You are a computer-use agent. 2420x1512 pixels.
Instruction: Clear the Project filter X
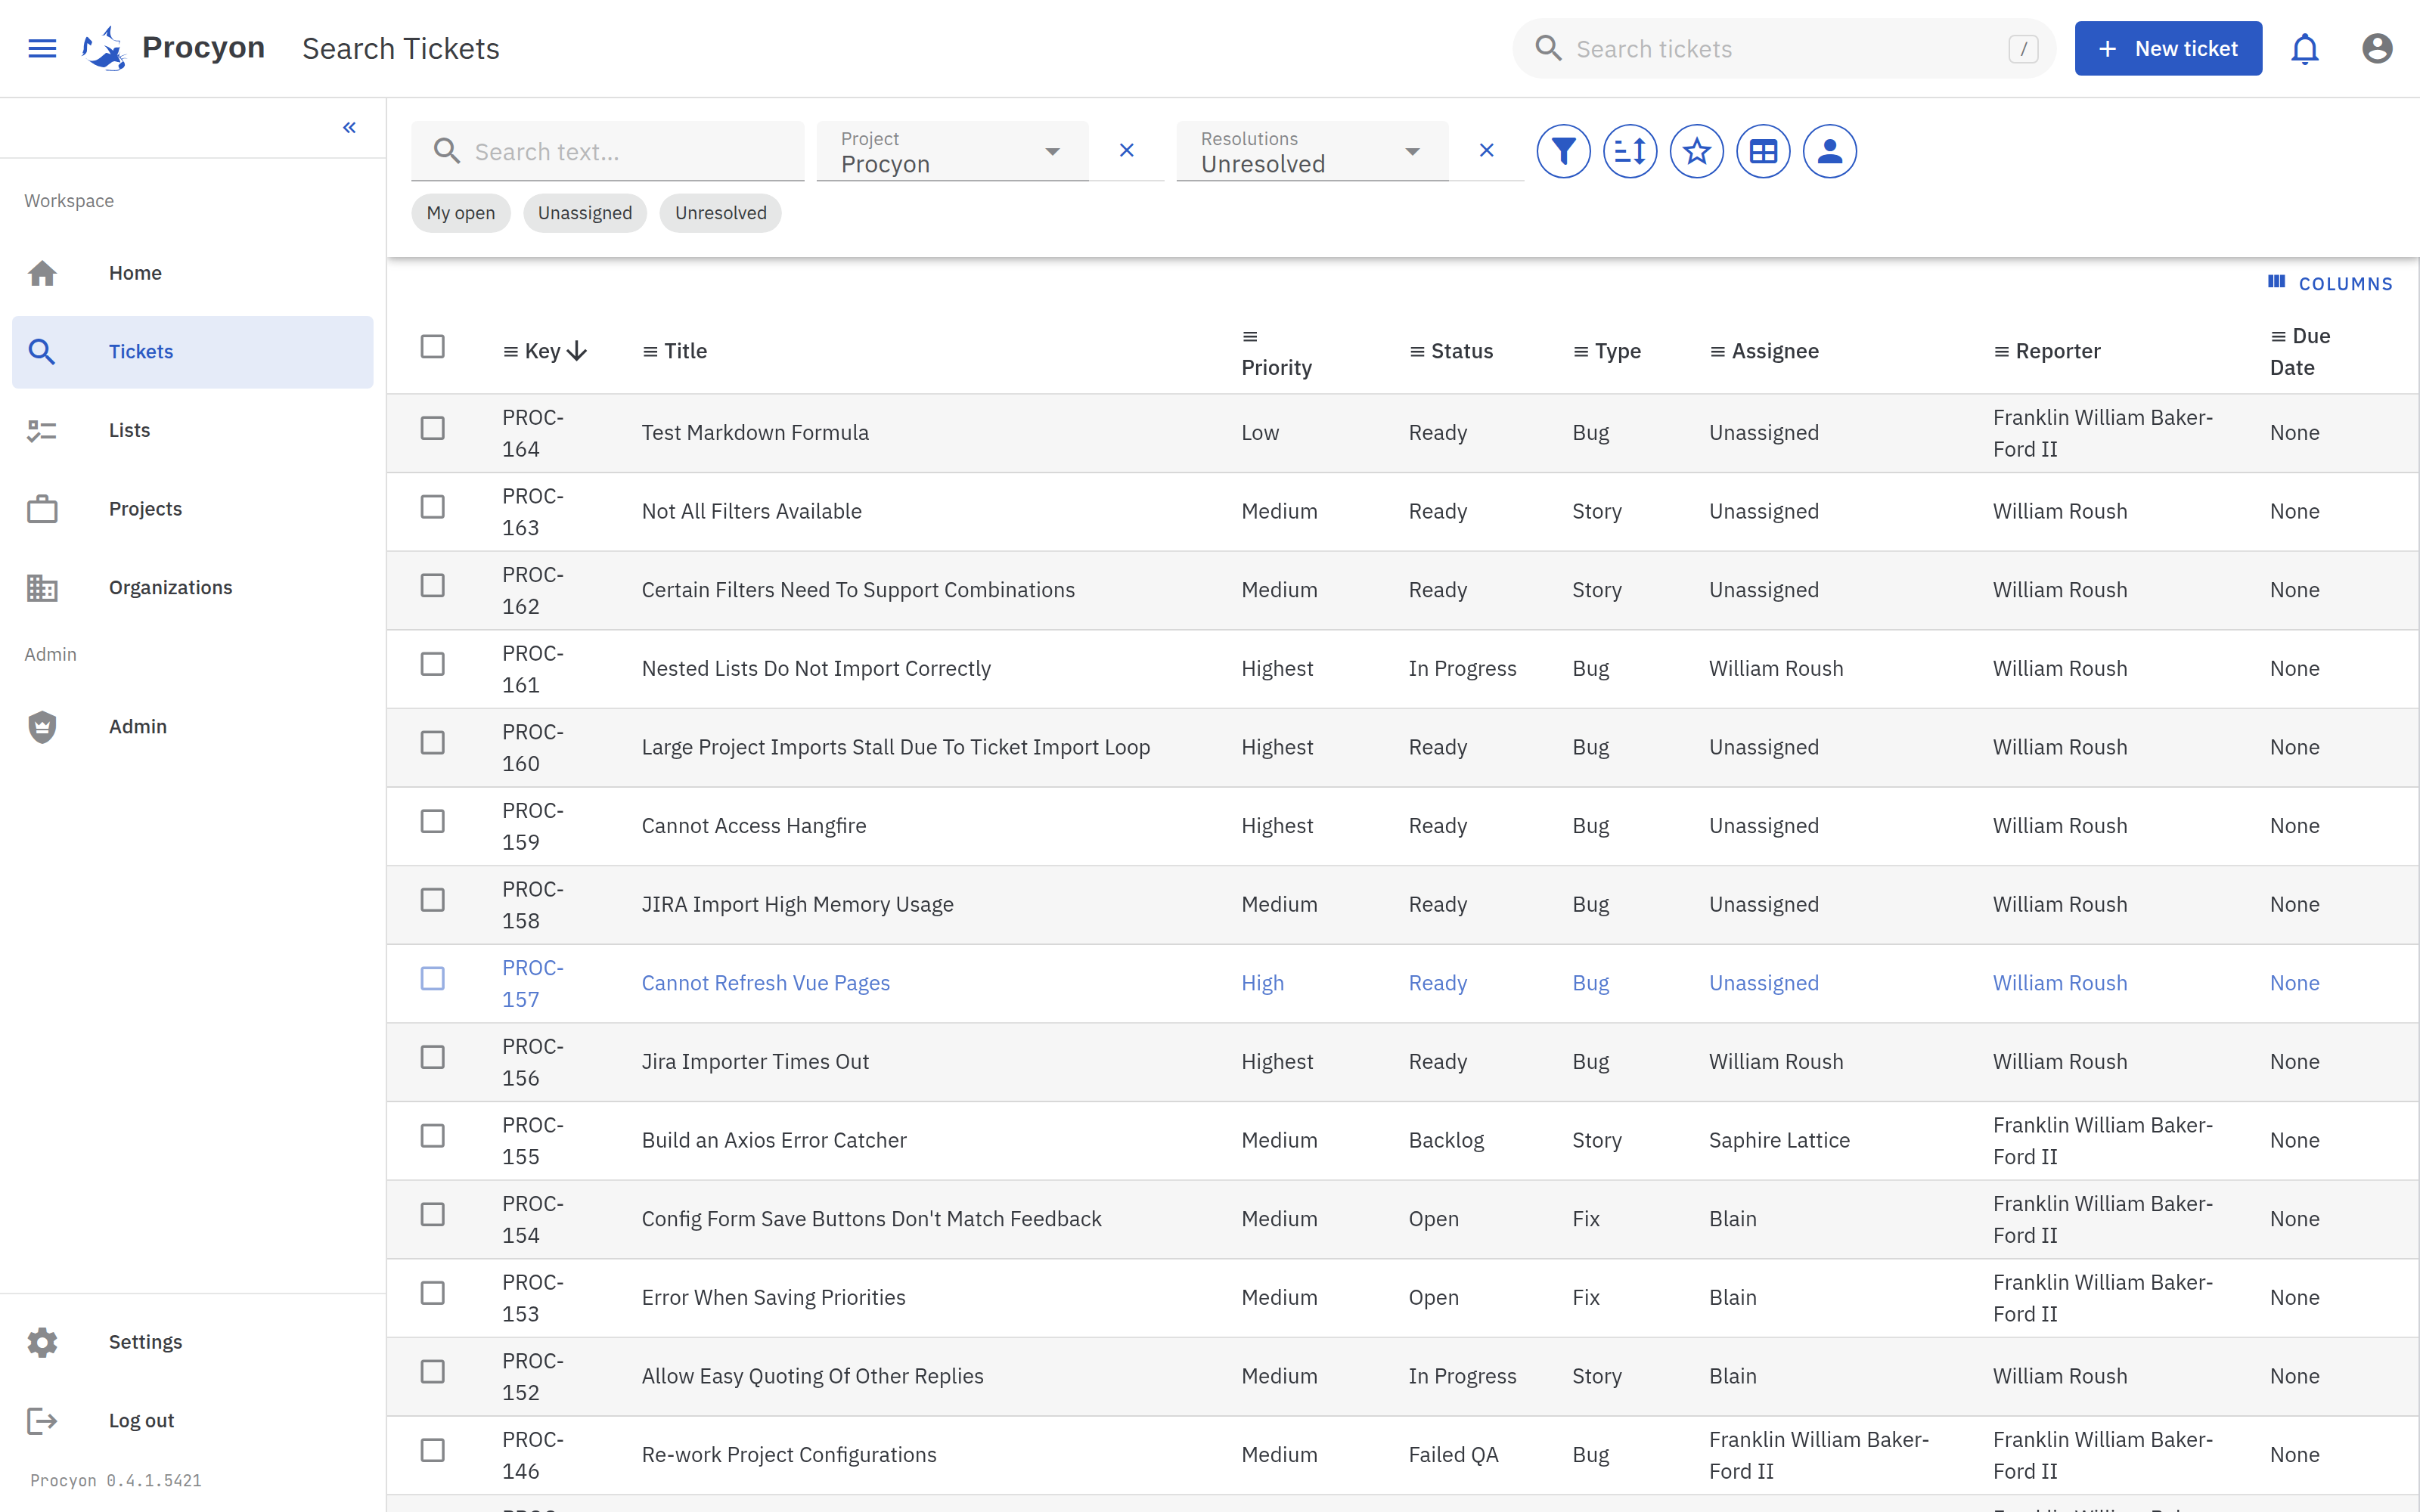1127,150
